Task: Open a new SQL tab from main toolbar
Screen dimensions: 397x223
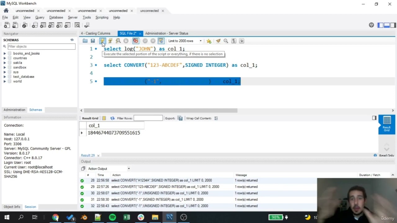Action: (7, 25)
